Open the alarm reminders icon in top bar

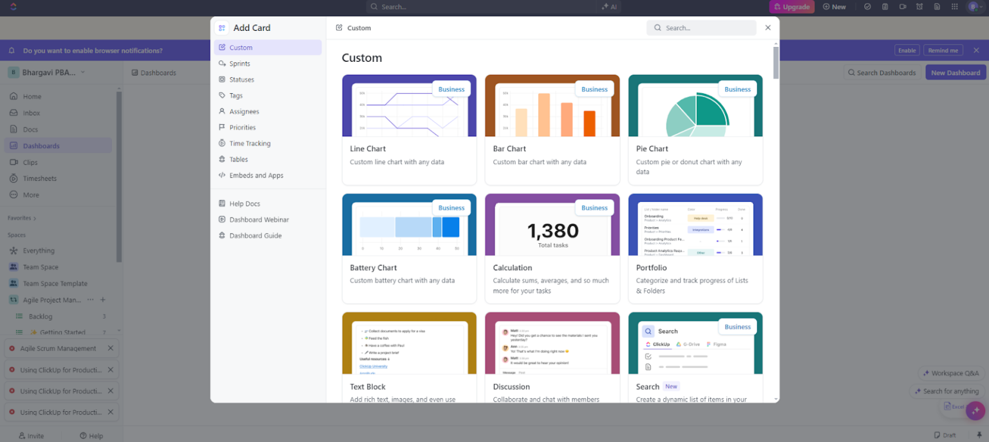919,6
